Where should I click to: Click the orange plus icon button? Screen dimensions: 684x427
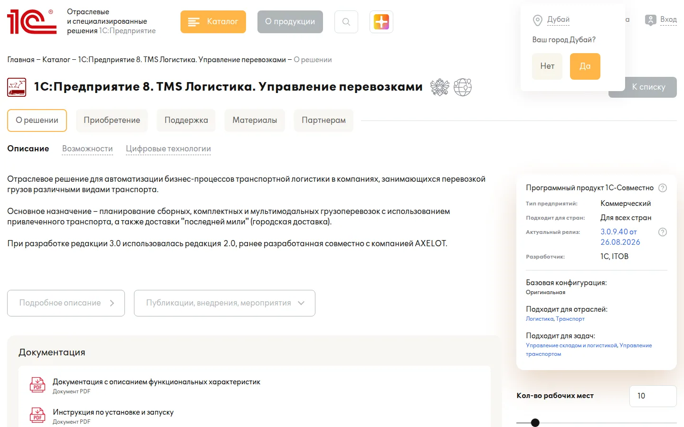click(381, 22)
